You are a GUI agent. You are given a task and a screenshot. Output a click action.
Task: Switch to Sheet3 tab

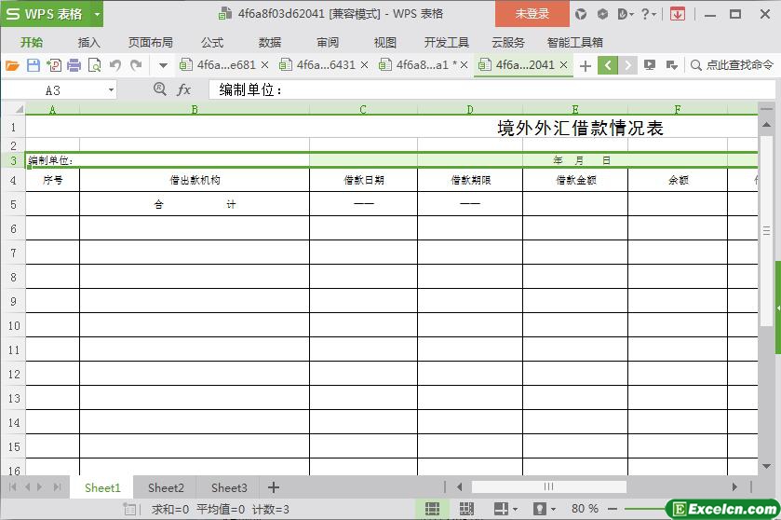click(229, 487)
